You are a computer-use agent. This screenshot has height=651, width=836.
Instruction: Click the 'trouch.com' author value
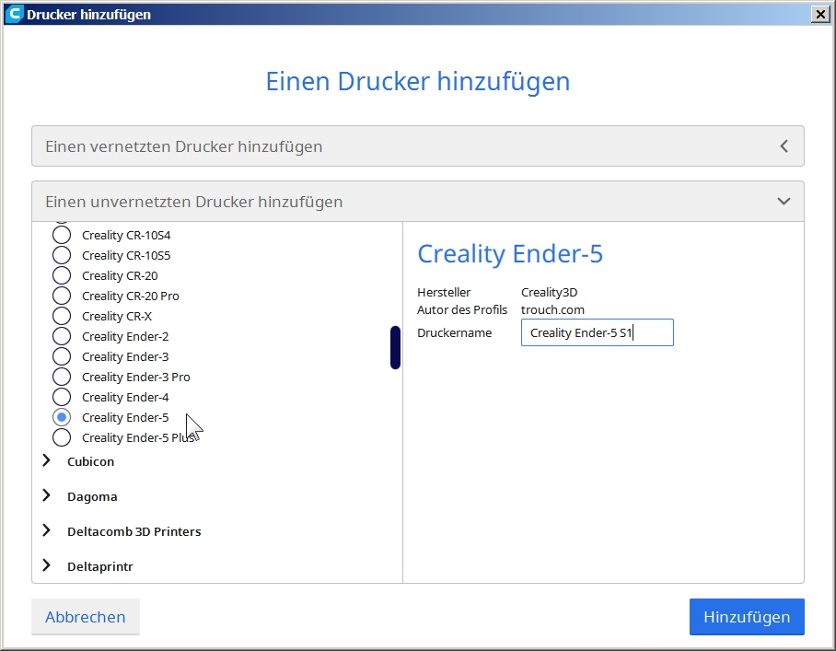coord(552,309)
